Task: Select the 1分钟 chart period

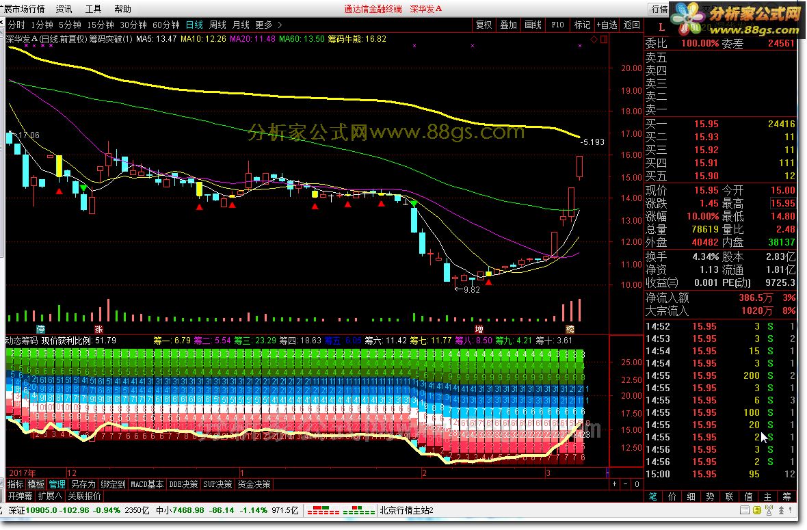Action: 42,25
